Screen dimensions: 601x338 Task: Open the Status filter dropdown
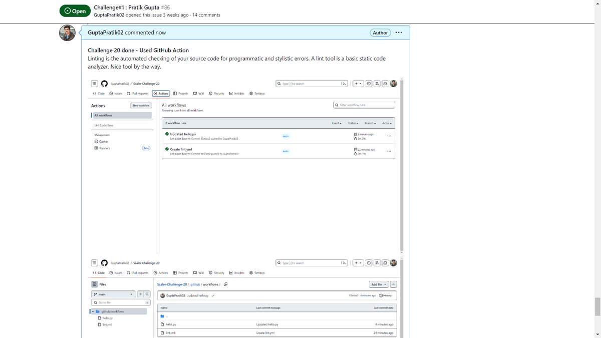[353, 123]
